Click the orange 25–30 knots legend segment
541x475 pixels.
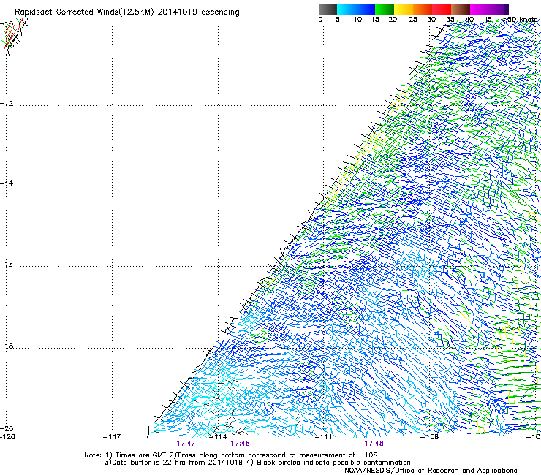tap(423, 9)
